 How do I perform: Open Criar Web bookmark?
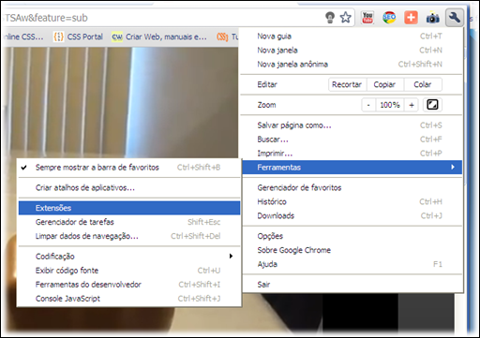(x=159, y=37)
